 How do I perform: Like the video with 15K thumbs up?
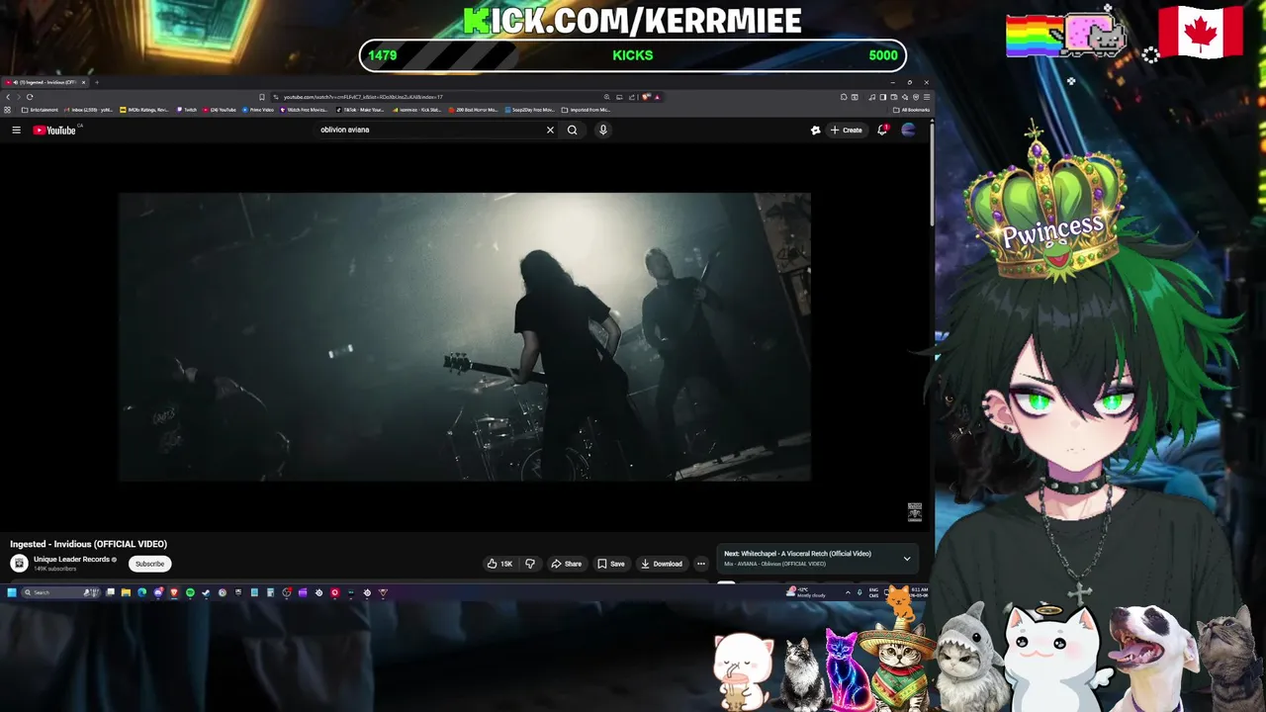pos(499,564)
